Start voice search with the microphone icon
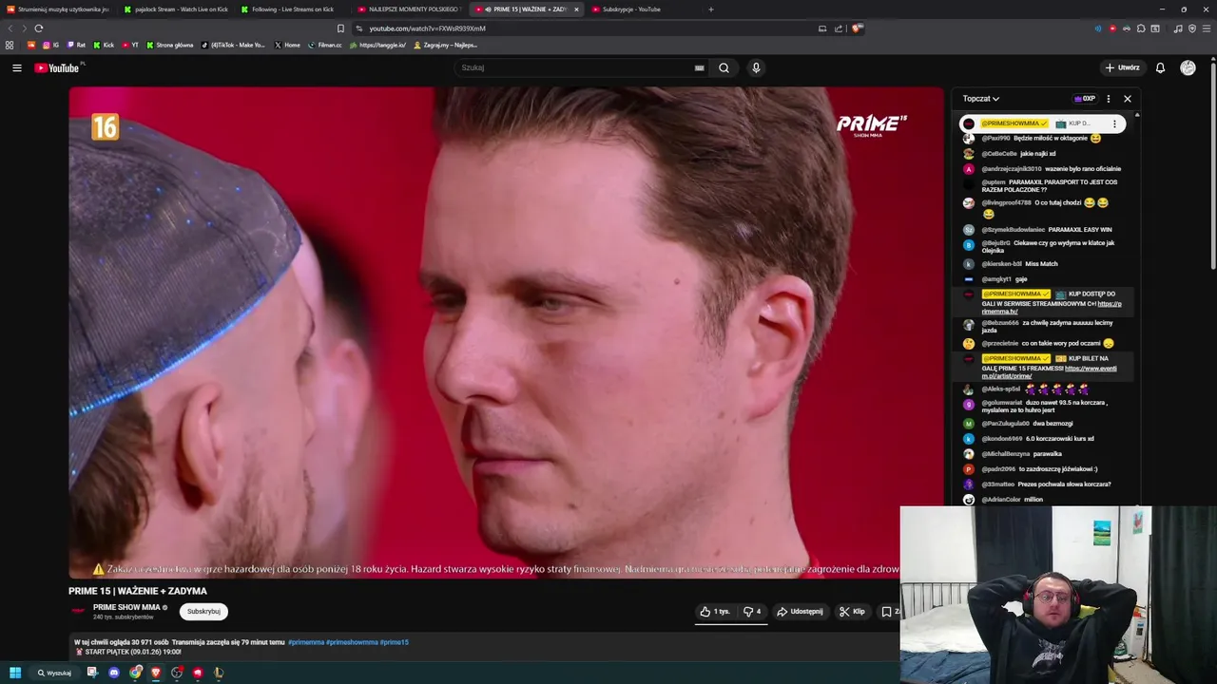Viewport: 1217px width, 684px height. tap(756, 67)
